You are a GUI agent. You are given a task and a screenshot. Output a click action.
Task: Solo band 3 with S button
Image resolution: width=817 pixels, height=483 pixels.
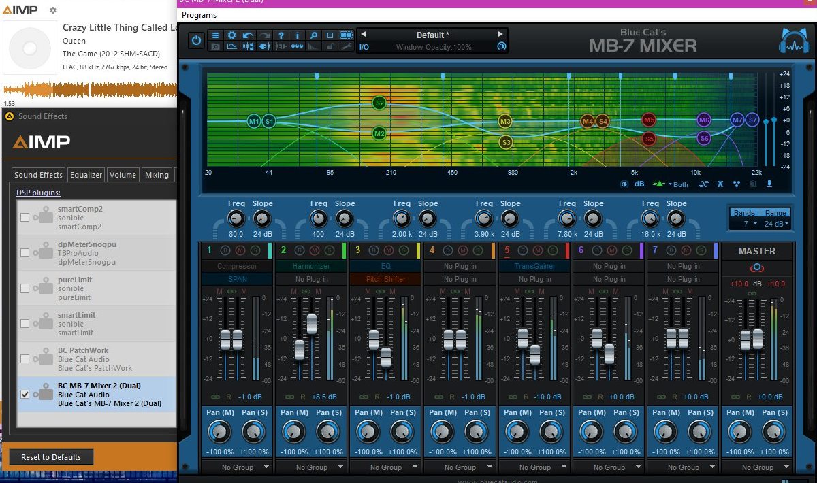tap(404, 250)
